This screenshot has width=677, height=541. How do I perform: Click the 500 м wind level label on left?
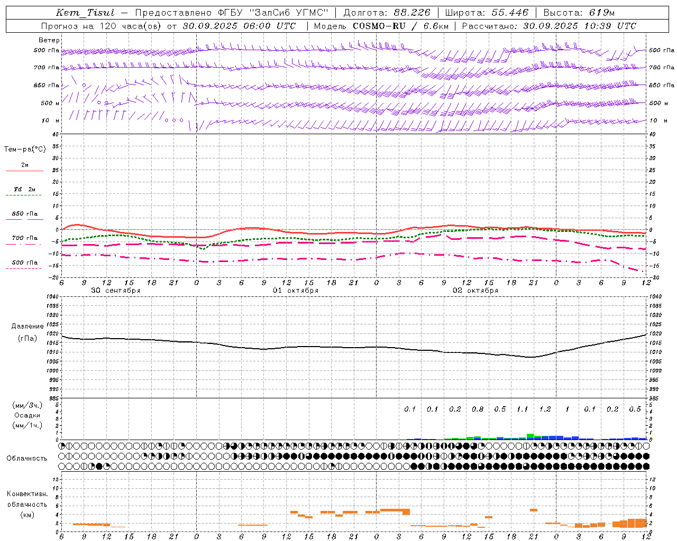pyautogui.click(x=50, y=103)
